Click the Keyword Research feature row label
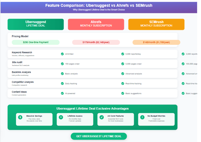This screenshot has height=142, width=201. click(22, 53)
